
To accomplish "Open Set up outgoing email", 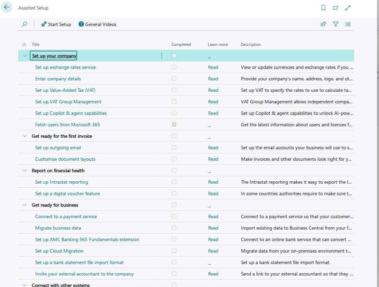I will tap(58, 148).
